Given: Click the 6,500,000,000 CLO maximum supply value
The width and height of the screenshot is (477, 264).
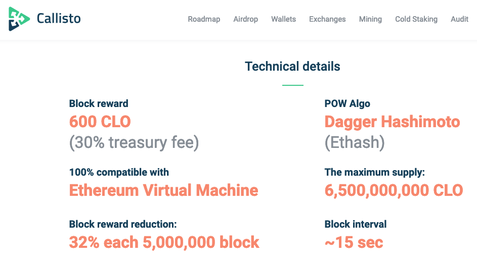Looking at the screenshot, I should [394, 190].
